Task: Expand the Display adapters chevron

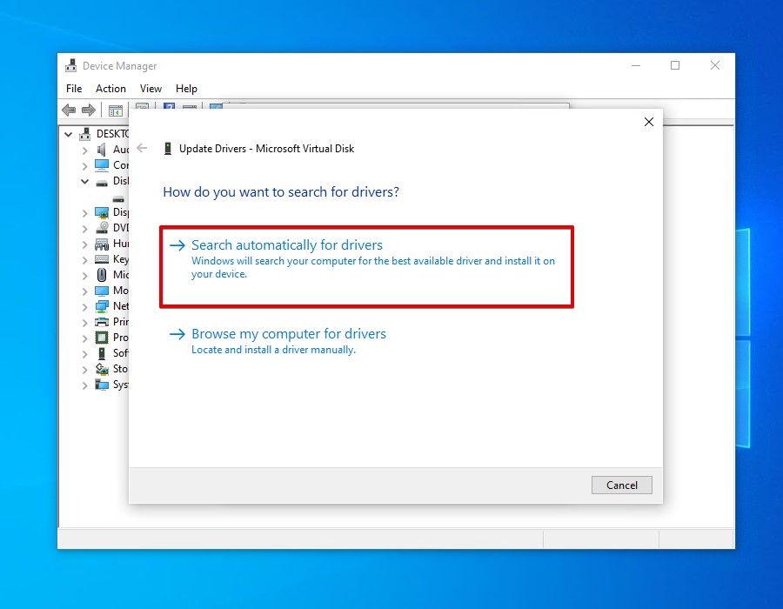Action: [x=85, y=213]
